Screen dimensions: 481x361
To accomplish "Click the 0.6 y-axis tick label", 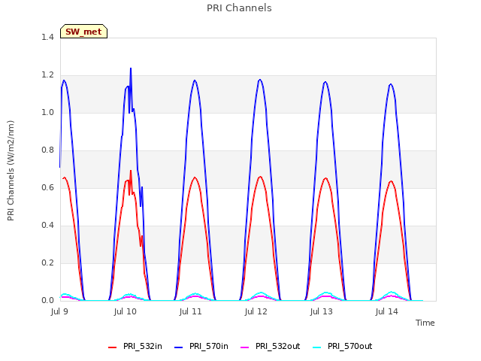I will [x=47, y=187].
